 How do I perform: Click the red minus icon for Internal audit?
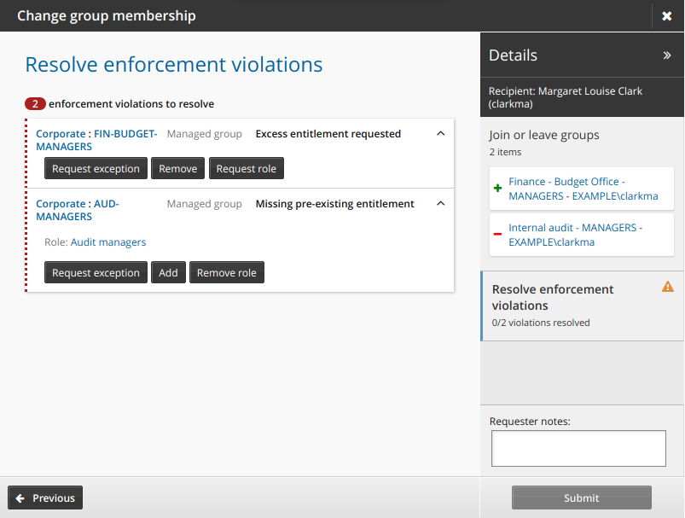pyautogui.click(x=498, y=234)
